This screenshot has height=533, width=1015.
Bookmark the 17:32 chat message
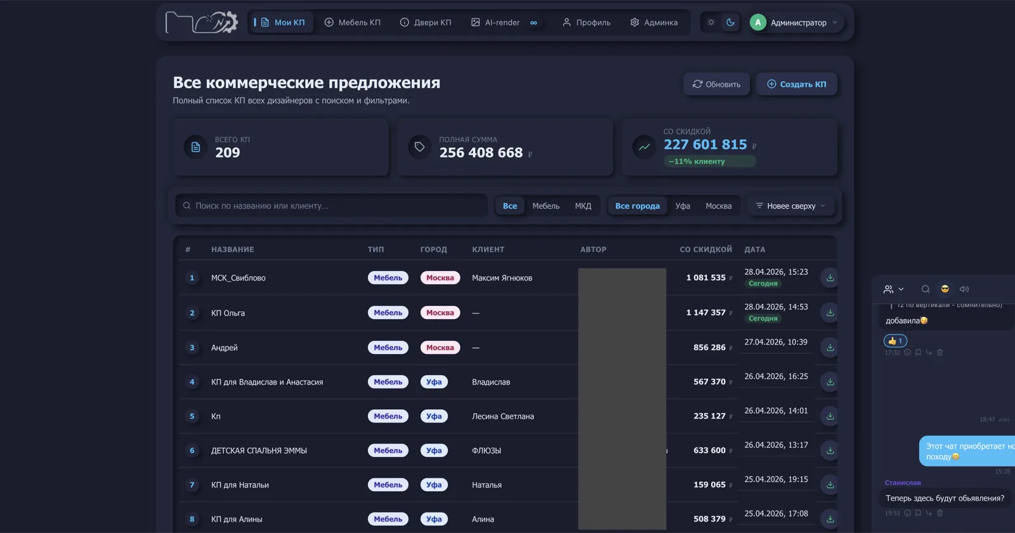(x=918, y=352)
